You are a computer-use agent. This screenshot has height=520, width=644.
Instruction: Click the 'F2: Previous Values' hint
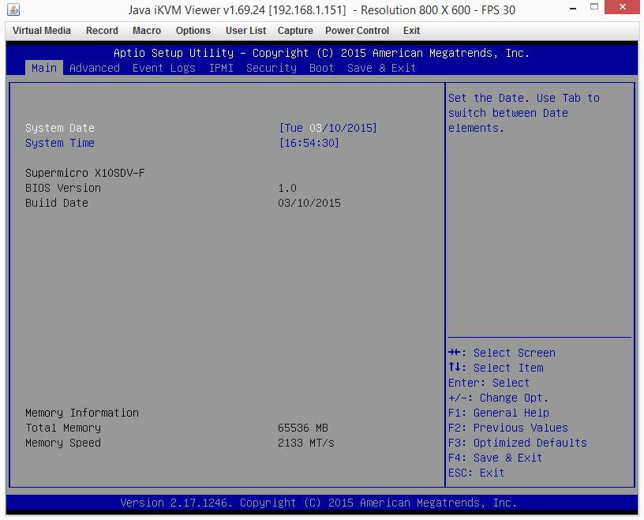[x=508, y=428]
